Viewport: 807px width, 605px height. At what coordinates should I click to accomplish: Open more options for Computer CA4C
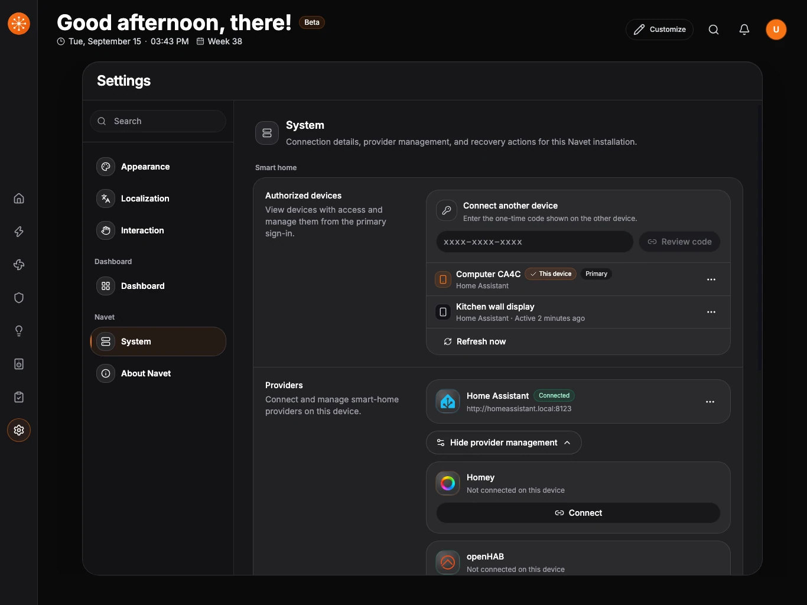click(x=711, y=279)
